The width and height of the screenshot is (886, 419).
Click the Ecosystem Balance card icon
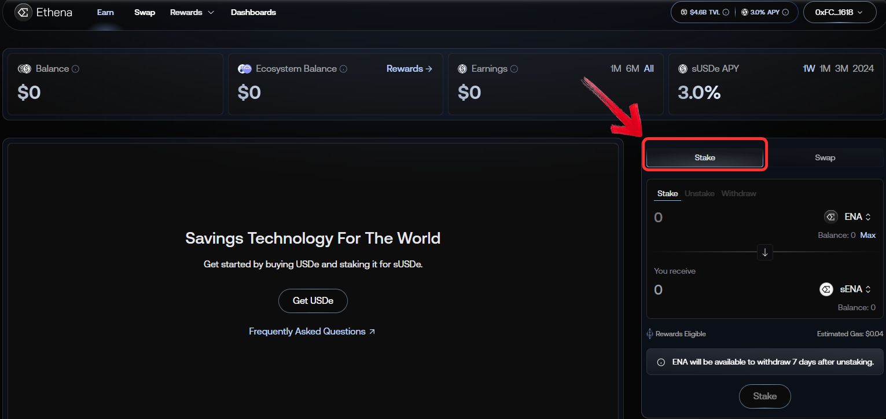coord(245,69)
